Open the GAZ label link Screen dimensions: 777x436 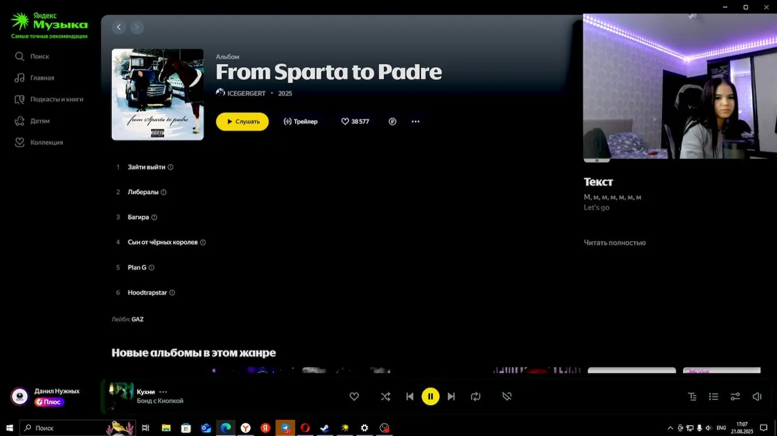point(137,319)
